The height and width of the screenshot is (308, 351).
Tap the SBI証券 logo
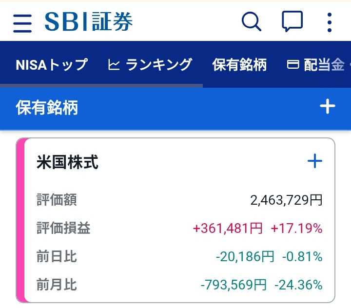(x=89, y=21)
